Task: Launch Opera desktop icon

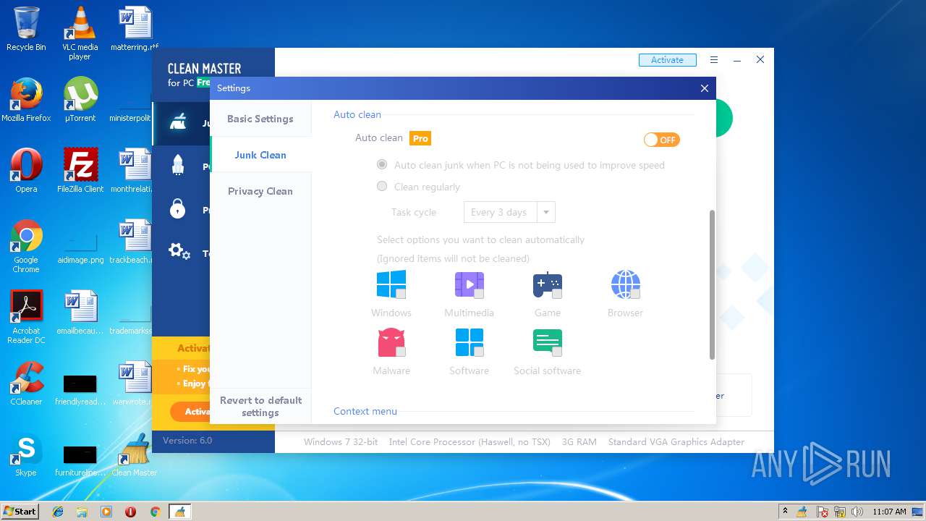Action: [x=26, y=171]
